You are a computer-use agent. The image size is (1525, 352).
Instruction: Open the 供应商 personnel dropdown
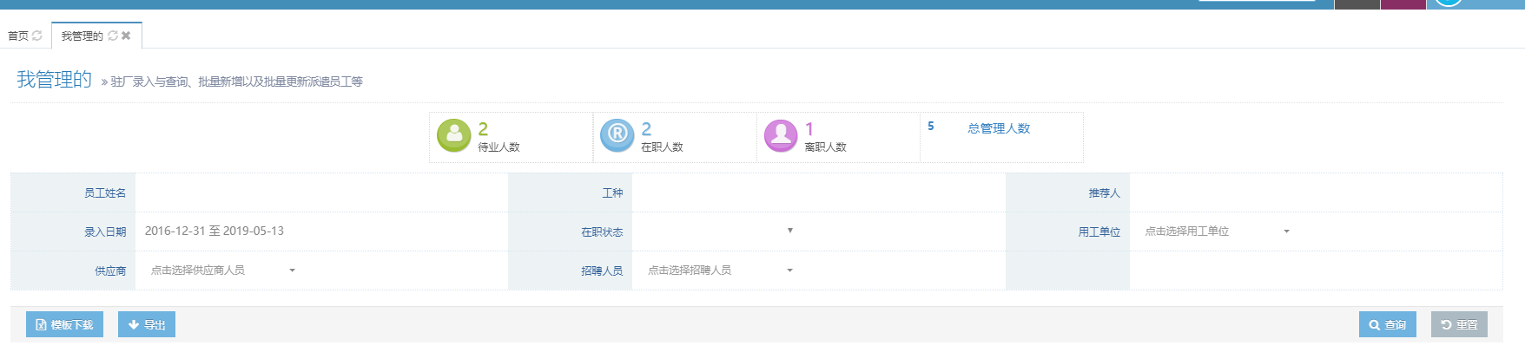[x=222, y=271]
